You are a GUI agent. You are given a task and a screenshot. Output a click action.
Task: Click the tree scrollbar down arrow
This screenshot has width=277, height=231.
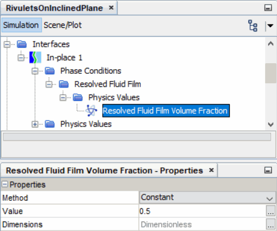click(271, 125)
